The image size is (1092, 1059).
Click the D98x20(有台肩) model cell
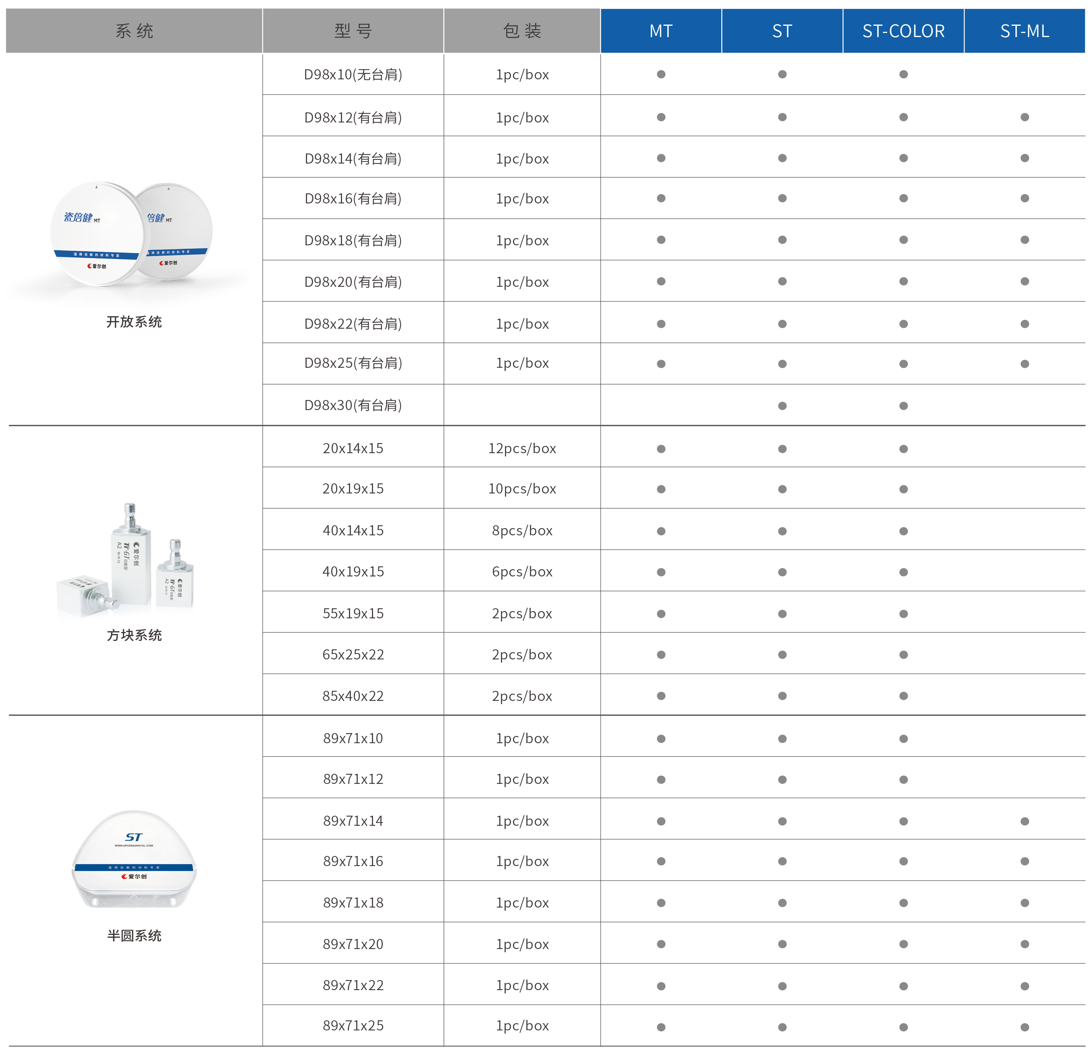pyautogui.click(x=353, y=282)
